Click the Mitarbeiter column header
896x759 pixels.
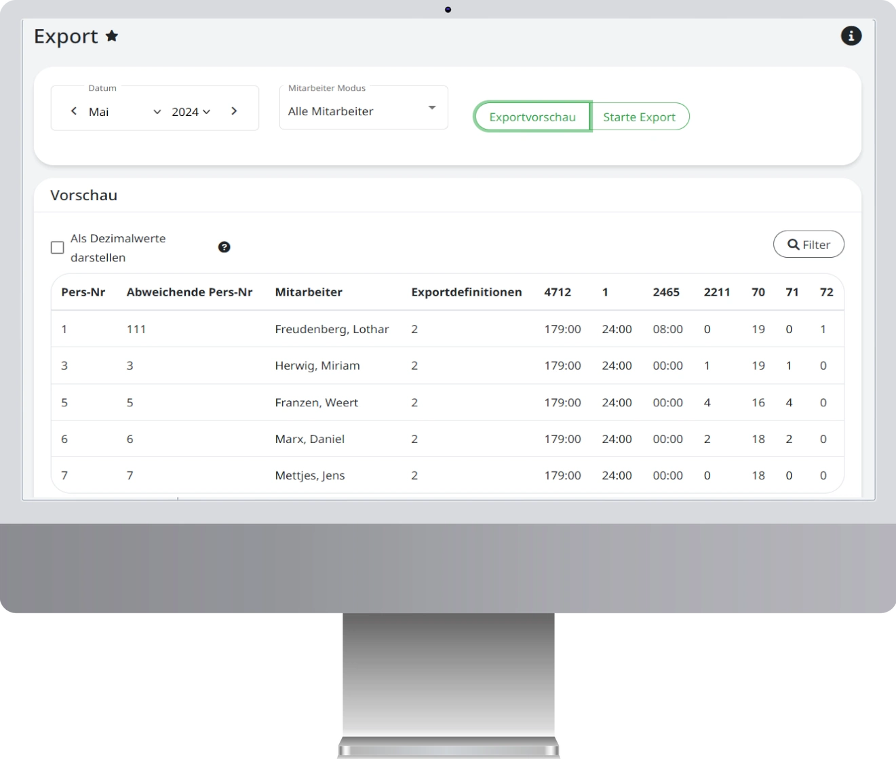tap(309, 292)
